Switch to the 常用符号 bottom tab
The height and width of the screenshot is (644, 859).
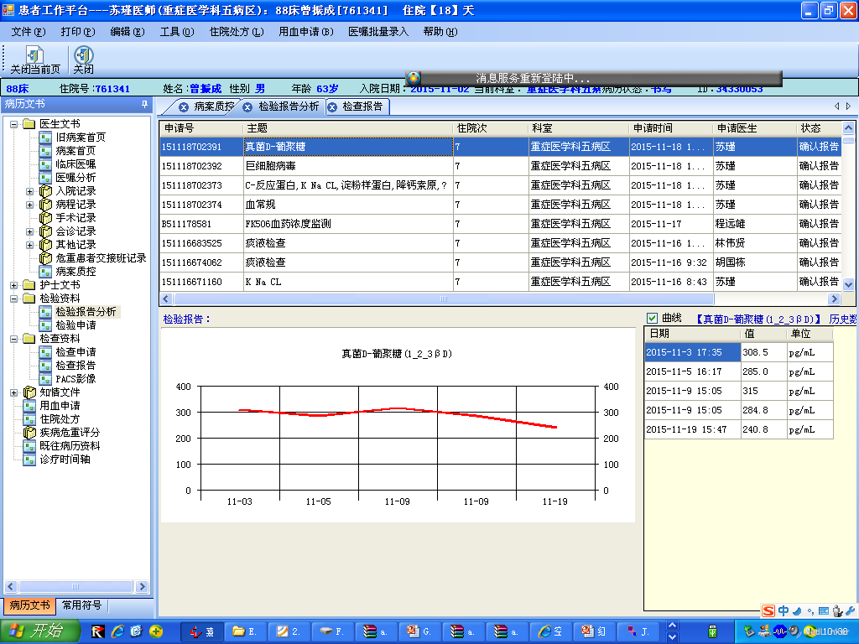pos(81,605)
